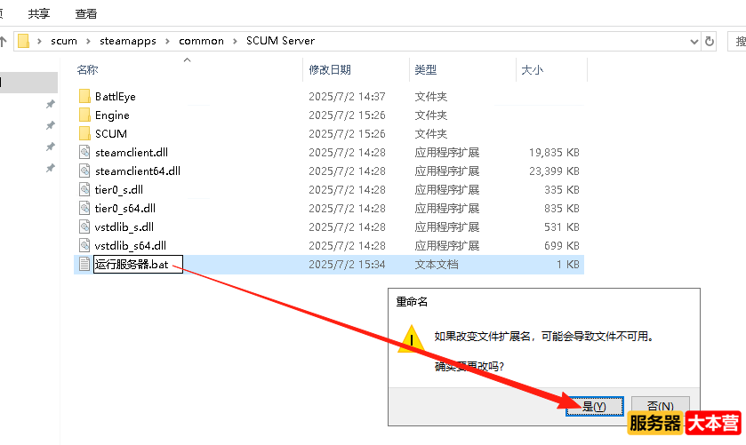The height and width of the screenshot is (445, 746).
Task: Sort by 修改日期 column header
Action: pos(330,70)
